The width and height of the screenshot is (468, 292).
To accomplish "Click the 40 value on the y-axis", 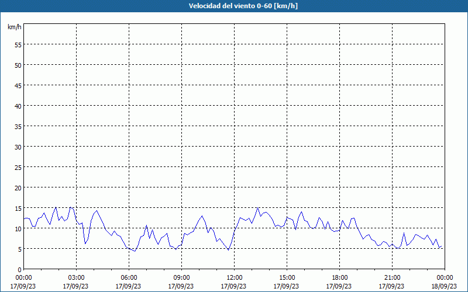I will point(18,106).
